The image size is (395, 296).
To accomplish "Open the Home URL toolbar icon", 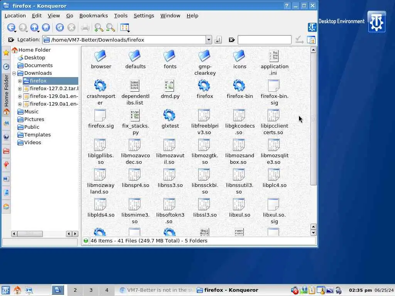I will pyautogui.click(x=46, y=27).
